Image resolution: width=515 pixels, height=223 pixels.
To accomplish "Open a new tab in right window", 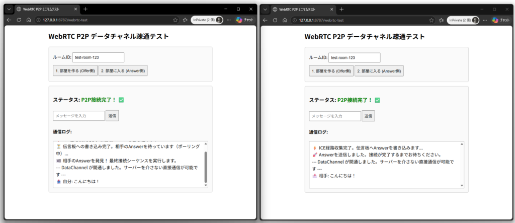I will click(341, 9).
